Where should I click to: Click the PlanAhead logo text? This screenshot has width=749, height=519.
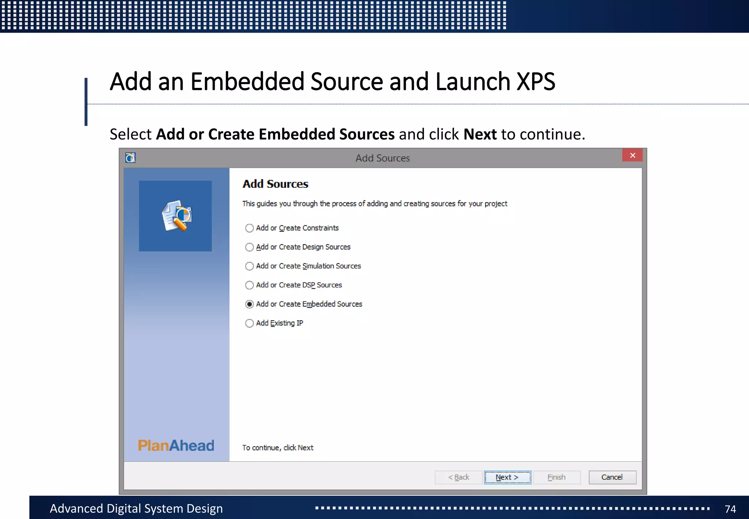pos(176,445)
